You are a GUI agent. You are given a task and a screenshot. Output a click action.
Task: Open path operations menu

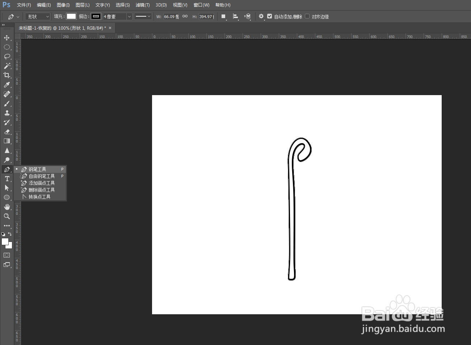click(224, 17)
